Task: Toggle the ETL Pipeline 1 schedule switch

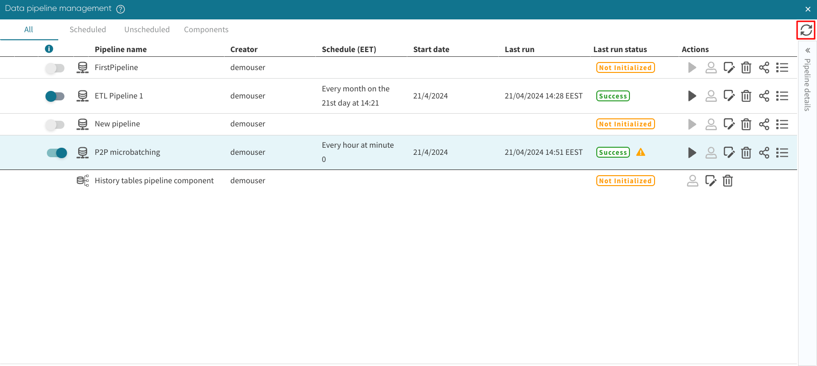Action: (x=55, y=97)
